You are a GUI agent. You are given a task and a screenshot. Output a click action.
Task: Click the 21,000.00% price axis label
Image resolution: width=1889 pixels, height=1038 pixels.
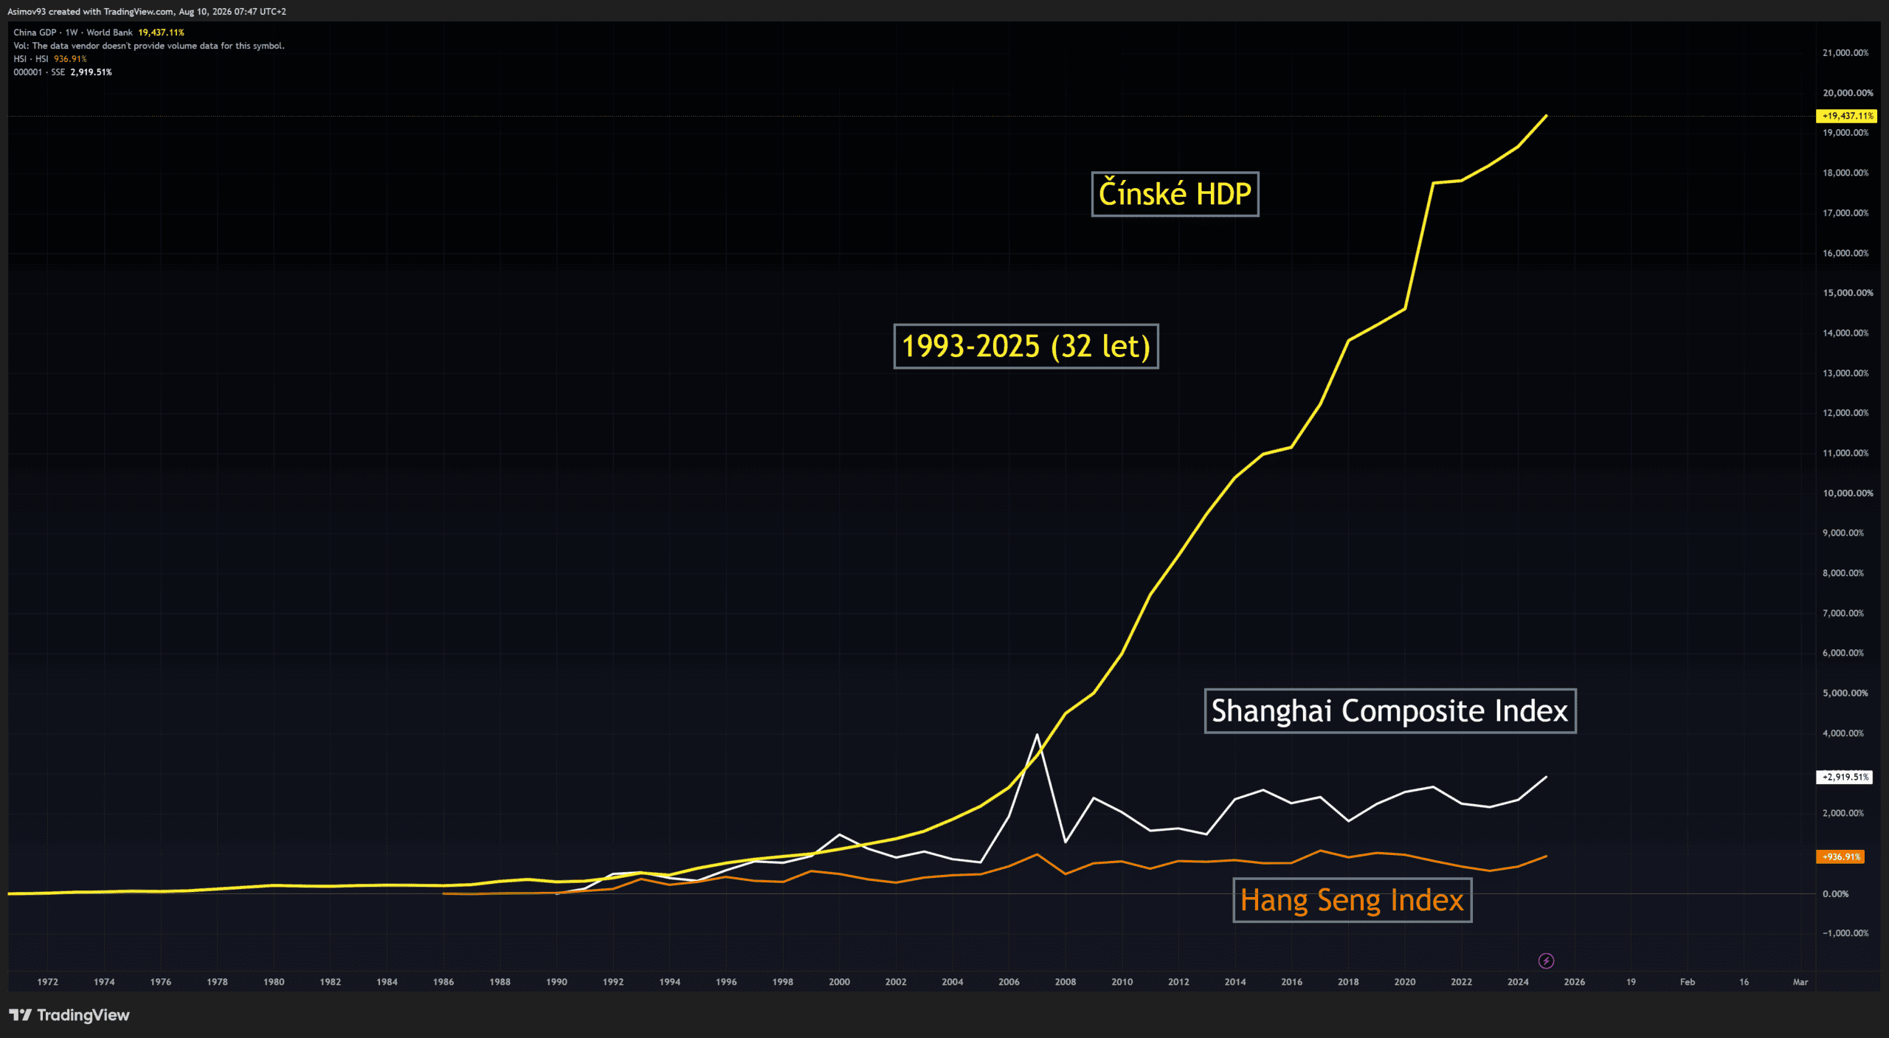click(1845, 53)
